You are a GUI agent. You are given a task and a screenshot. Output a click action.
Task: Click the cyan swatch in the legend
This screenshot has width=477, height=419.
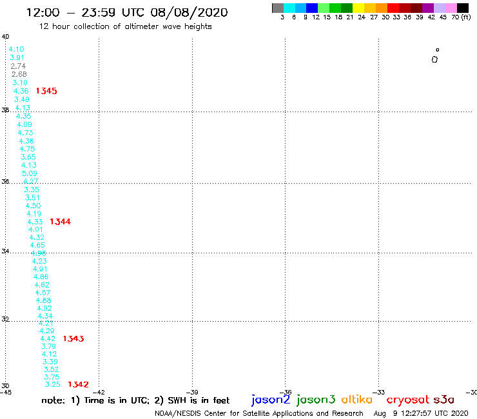pyautogui.click(x=289, y=8)
